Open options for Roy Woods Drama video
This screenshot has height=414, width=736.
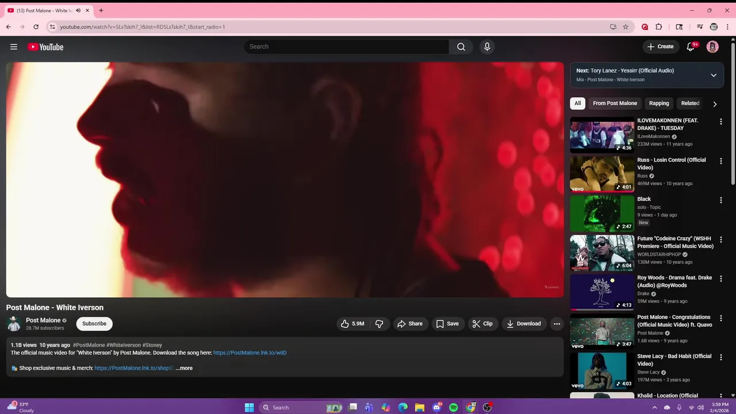click(x=720, y=279)
